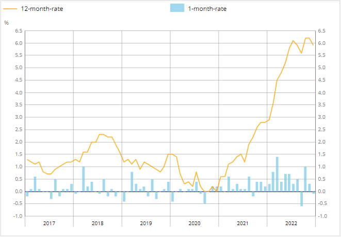The width and height of the screenshot is (341, 237).
Task: Click the 1.0 tall bar in 2018
Action: (x=84, y=179)
